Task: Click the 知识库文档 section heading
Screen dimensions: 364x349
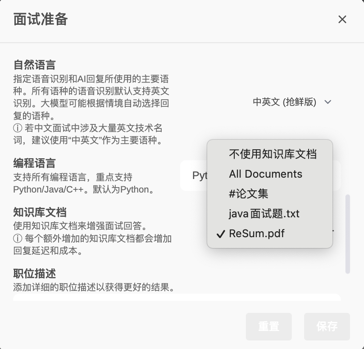Action: tap(40, 212)
